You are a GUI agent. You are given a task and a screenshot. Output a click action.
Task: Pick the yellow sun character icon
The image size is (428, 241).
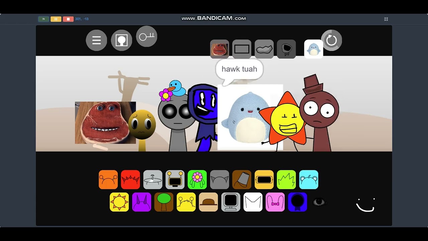click(119, 202)
